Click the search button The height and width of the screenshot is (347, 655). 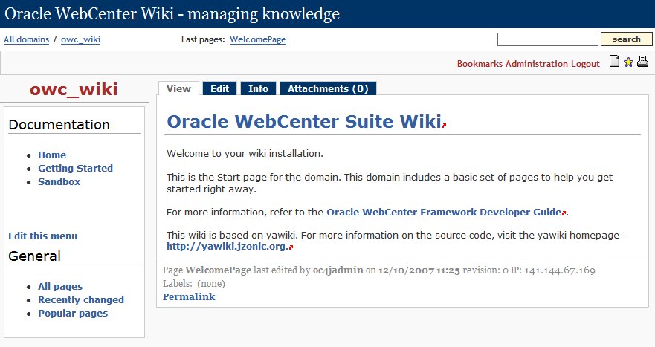pos(626,39)
